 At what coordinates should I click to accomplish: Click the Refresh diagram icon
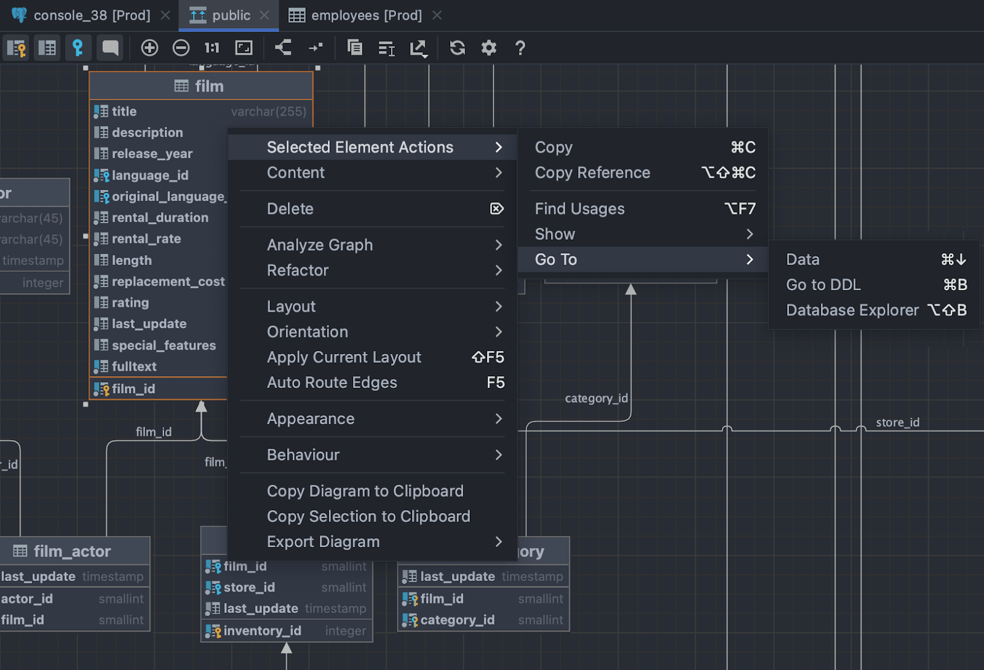click(457, 48)
